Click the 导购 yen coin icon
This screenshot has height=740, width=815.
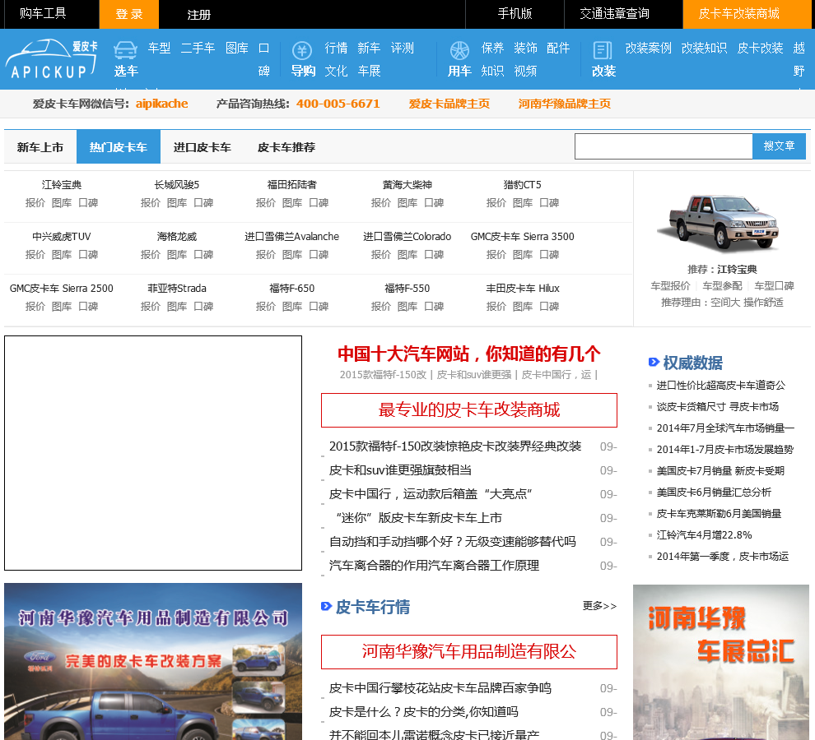tap(302, 50)
